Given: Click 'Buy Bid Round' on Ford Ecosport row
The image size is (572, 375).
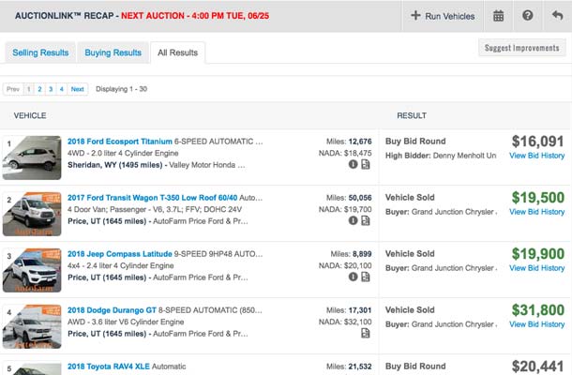Looking at the screenshot, I should pos(415,142).
